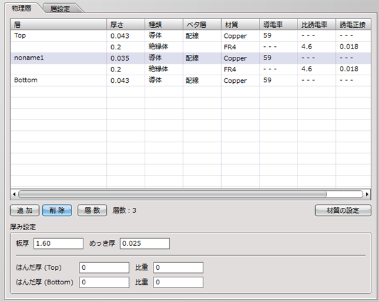This screenshot has height=302, width=379.
Task: Click the 導電率 column header
Action: [278, 24]
